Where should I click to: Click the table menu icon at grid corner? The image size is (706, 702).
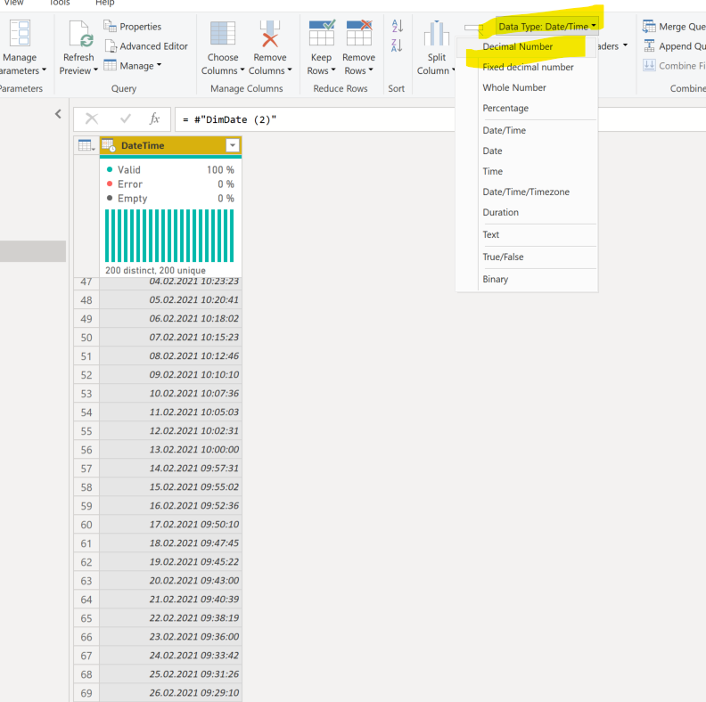(86, 145)
